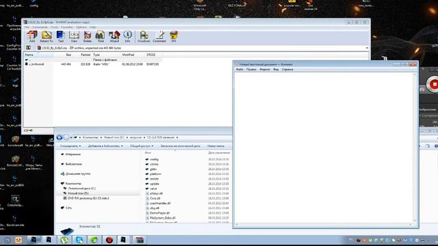Open Общий доступ dropdown in Explorer

coord(142,146)
